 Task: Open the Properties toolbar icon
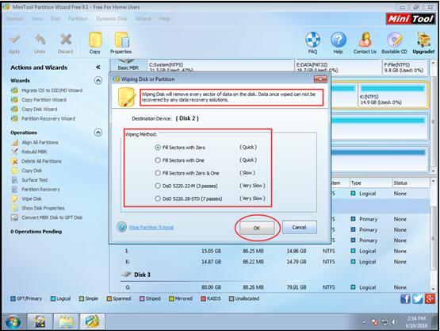(x=121, y=44)
